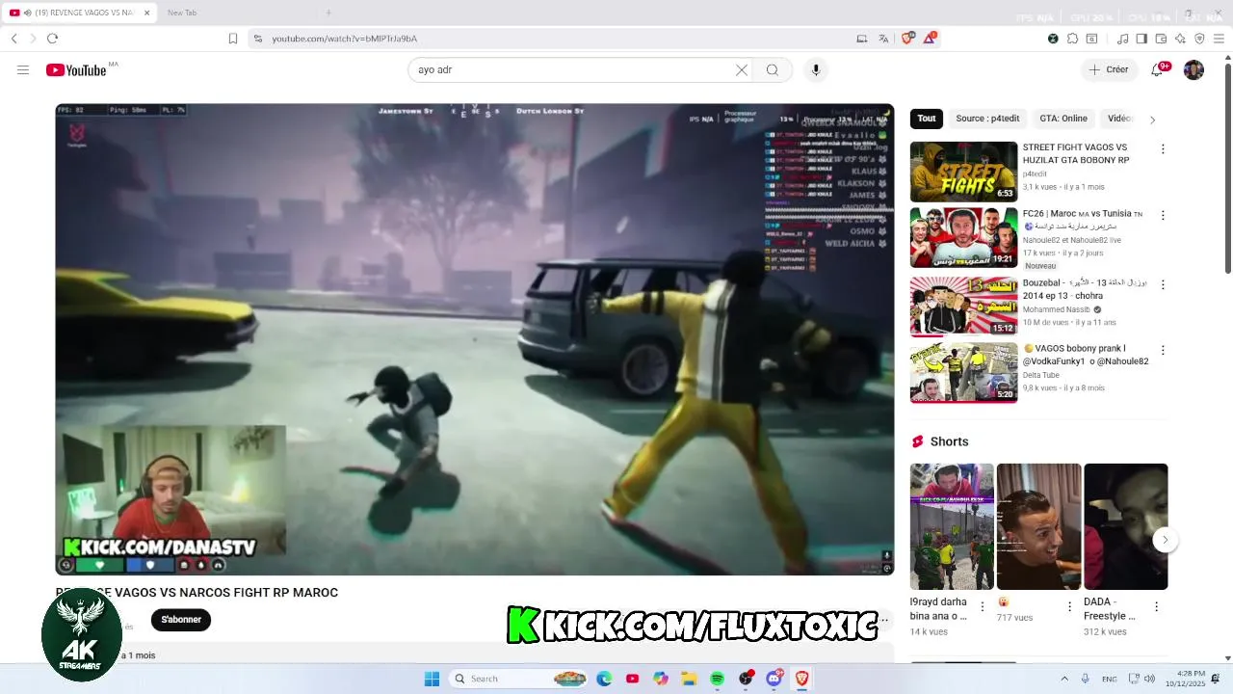Click Mohammed Nassib channel name
The height and width of the screenshot is (694, 1233).
click(1057, 309)
